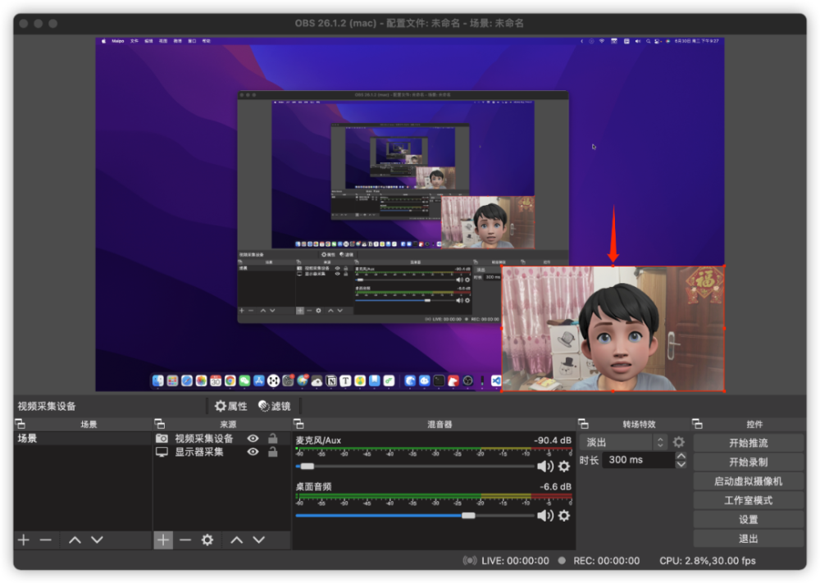
Task: Mute the 麦克风/Aux speaker icon
Action: [x=545, y=467]
